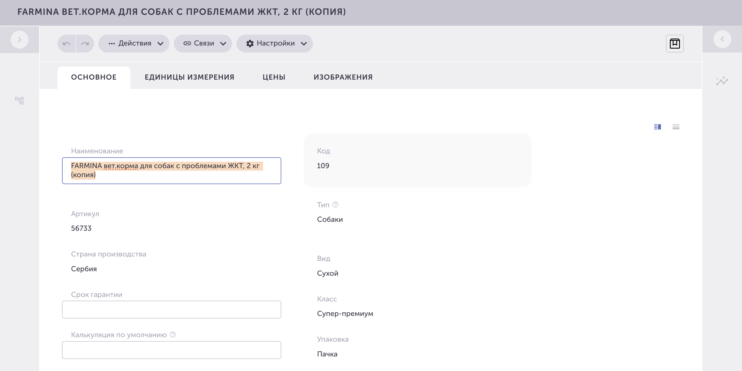742x371 pixels.
Task: Click the Срок гарантии input field
Action: (x=172, y=310)
